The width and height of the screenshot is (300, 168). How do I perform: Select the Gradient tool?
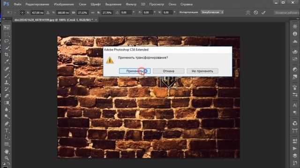pos(7,103)
